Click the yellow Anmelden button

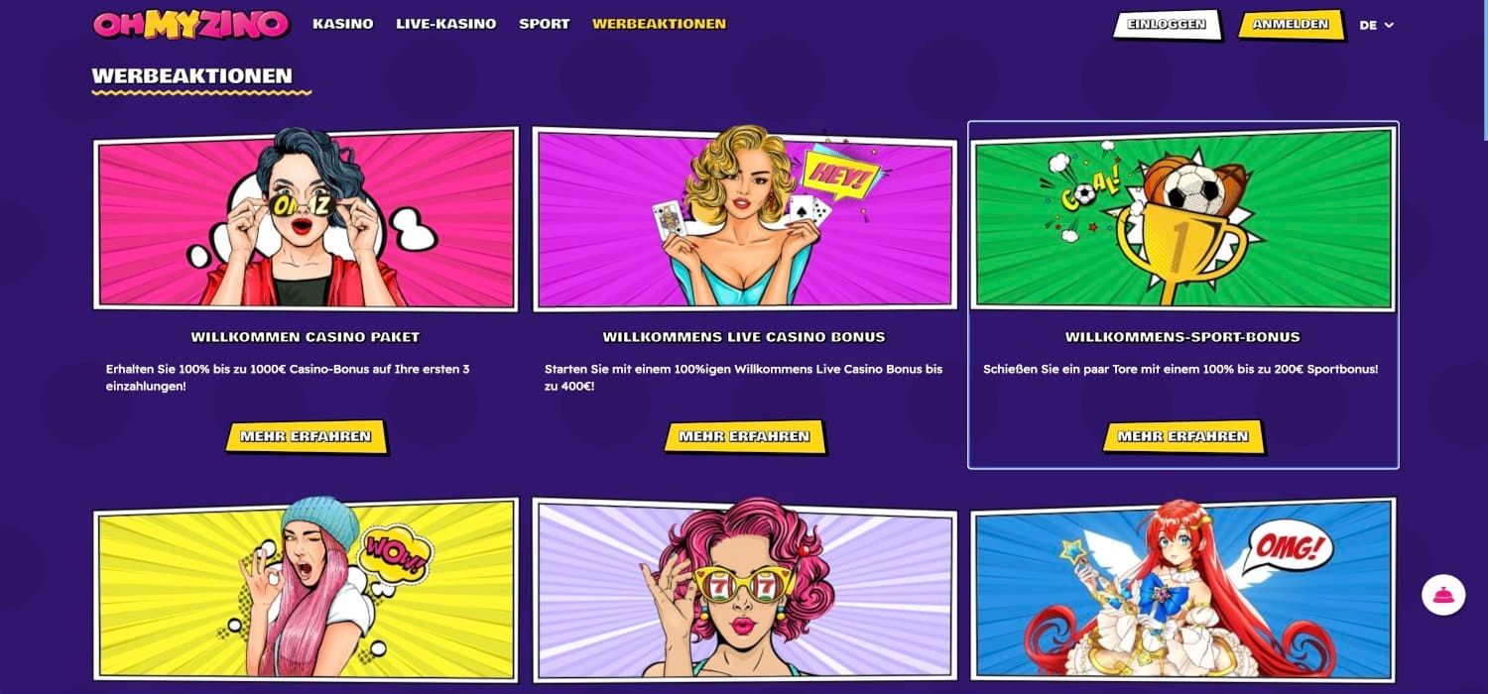pyautogui.click(x=1291, y=25)
